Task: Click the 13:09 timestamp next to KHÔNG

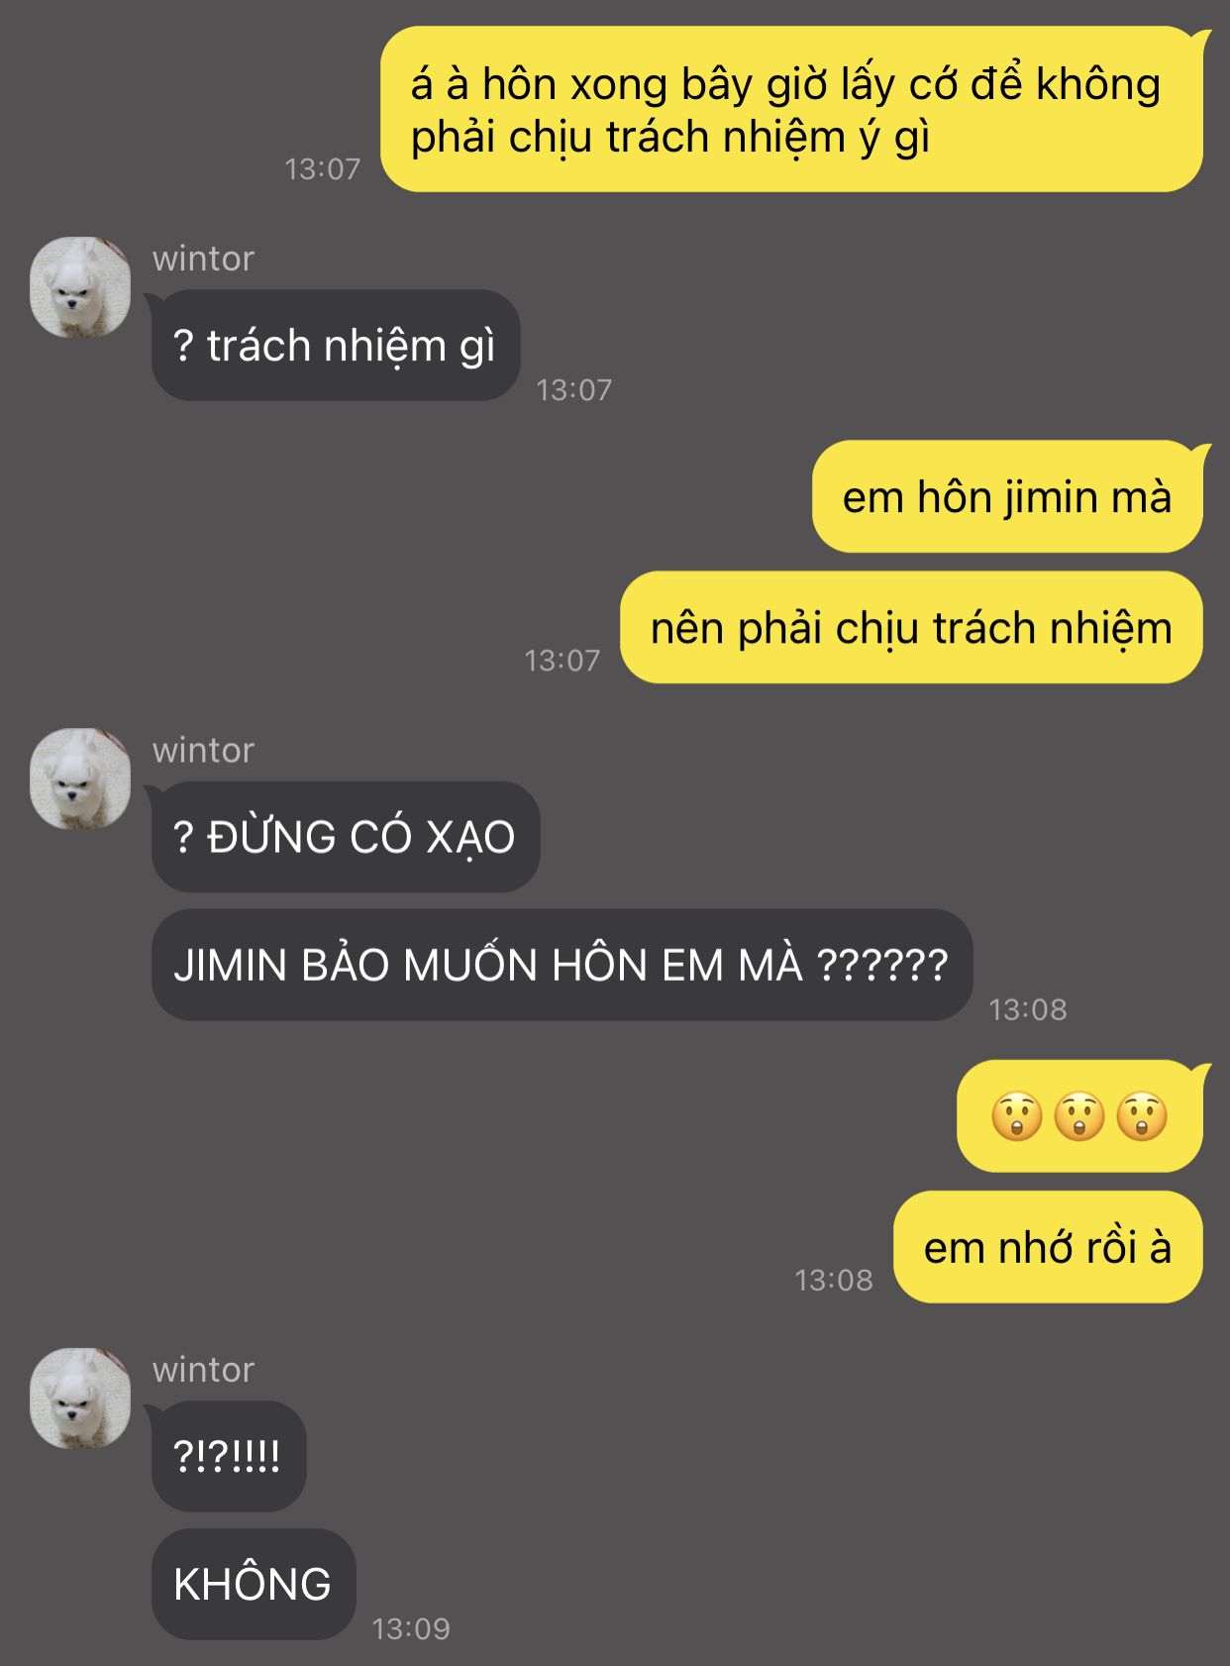Action: coord(411,1628)
